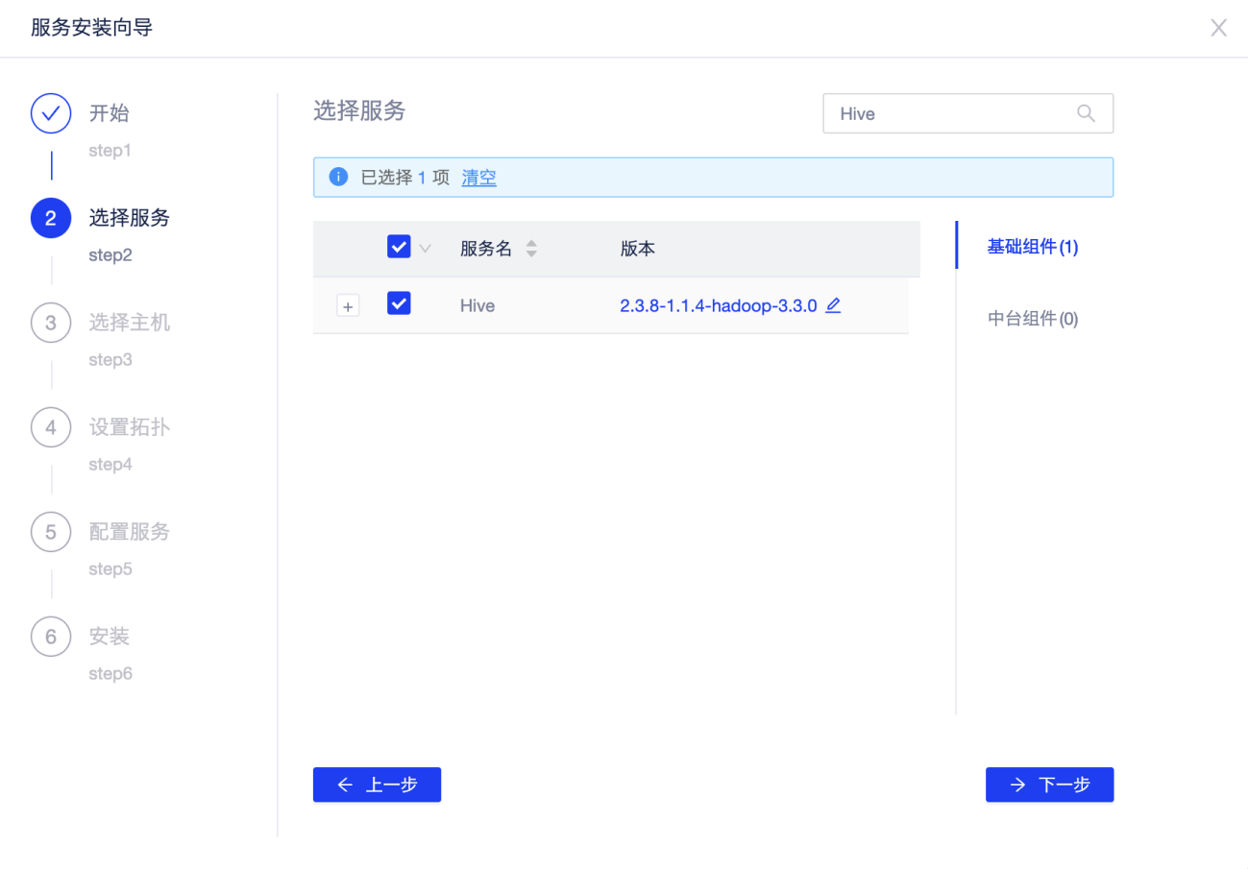Screen dimensions: 1248x869
Task: Click the step 4 circle icon
Action: 51,427
